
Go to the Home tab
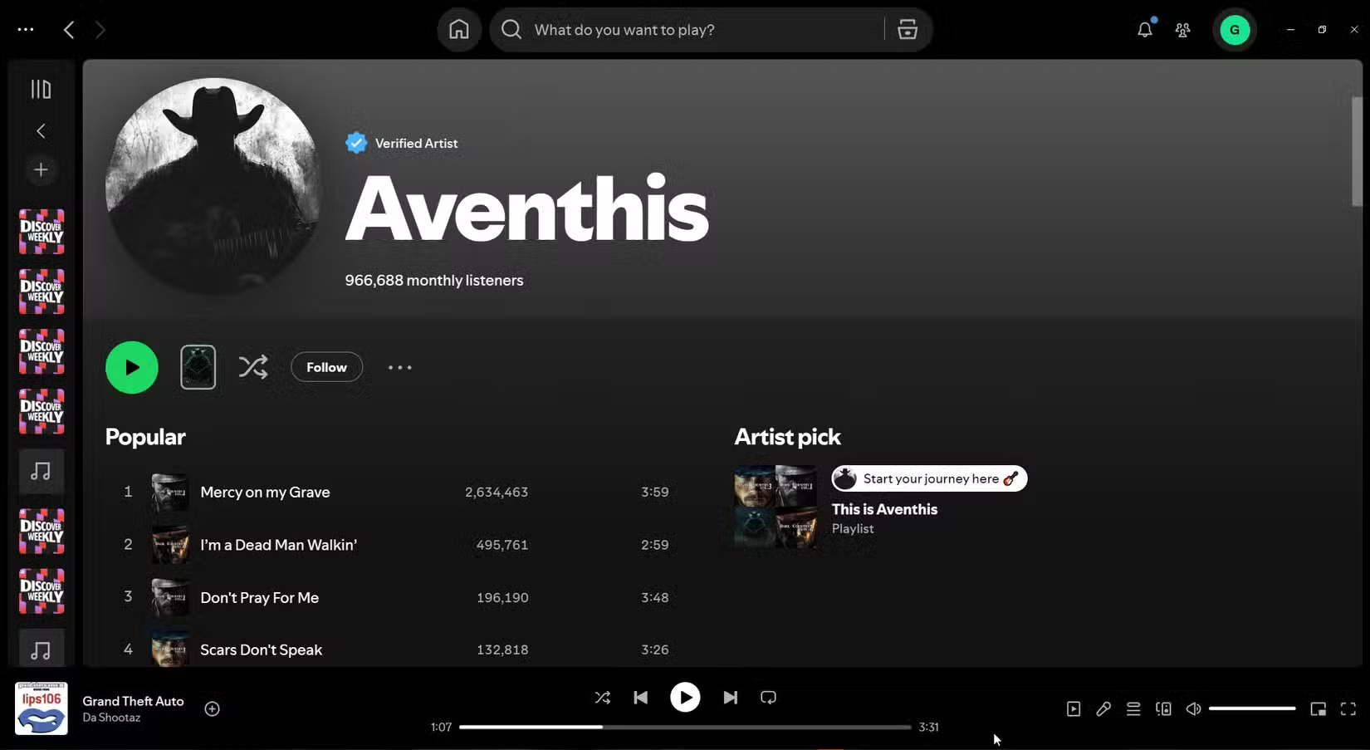point(458,29)
